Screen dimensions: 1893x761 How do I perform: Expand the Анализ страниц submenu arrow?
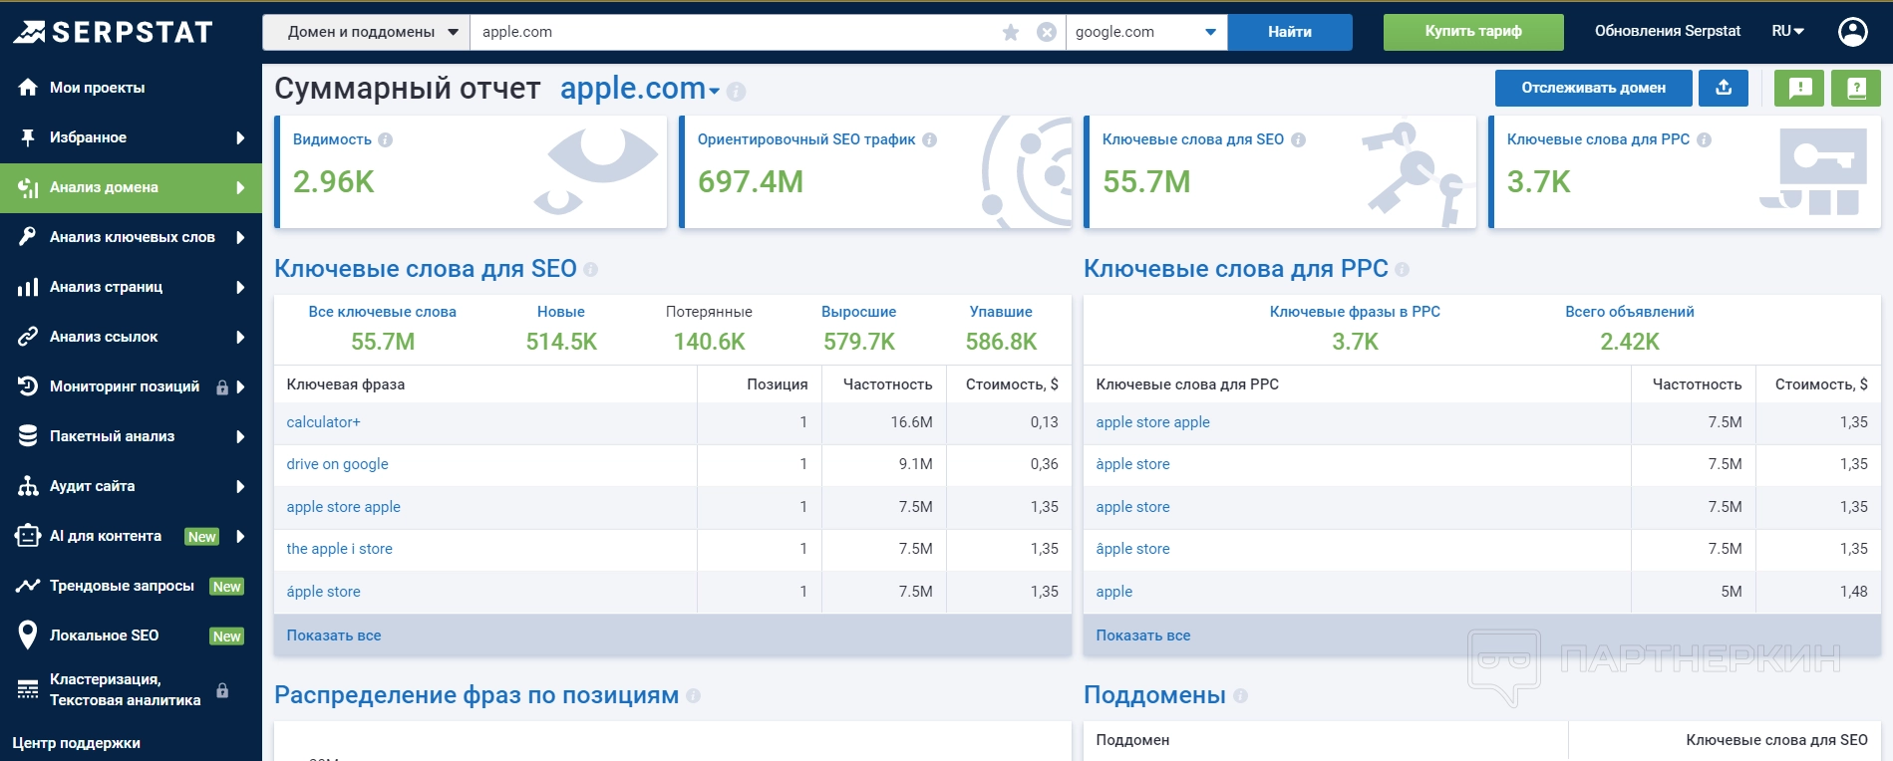click(240, 287)
